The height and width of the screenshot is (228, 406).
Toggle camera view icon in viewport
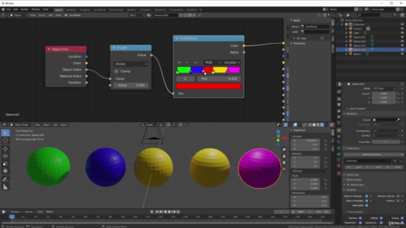coord(284,162)
